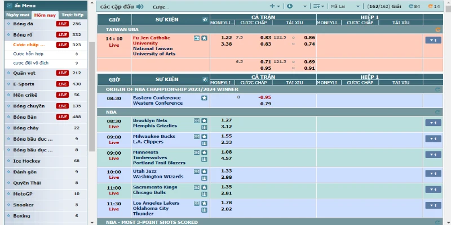Click sidebar scrollbar down arrow
Screen dimensions: 451x225
pos(92,222)
